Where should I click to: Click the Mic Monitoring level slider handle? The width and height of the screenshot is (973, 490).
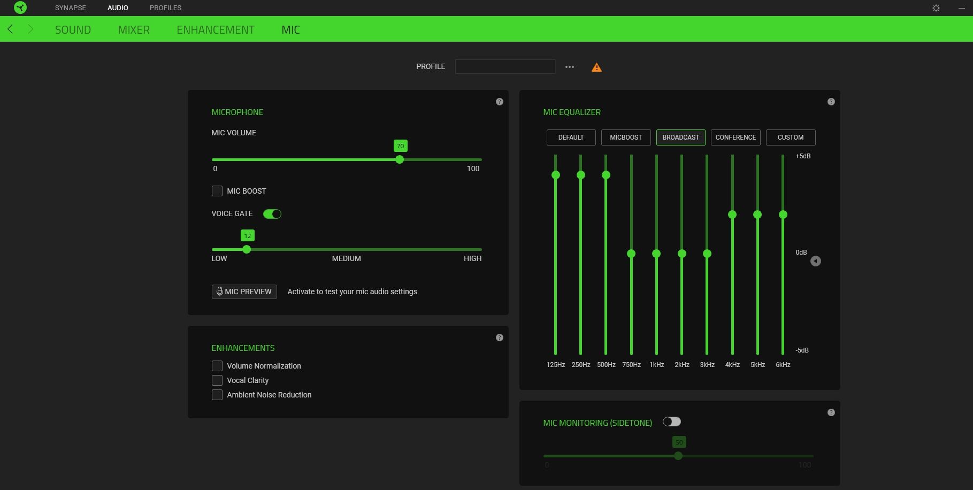[x=678, y=456]
